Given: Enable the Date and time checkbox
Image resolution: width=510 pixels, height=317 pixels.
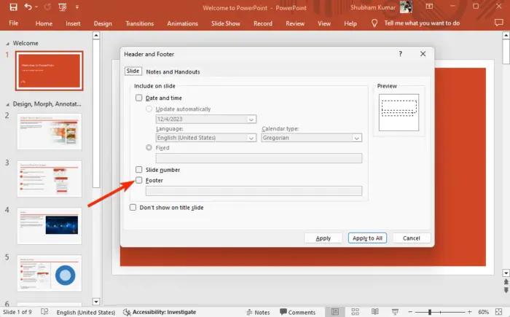Looking at the screenshot, I should coord(139,98).
